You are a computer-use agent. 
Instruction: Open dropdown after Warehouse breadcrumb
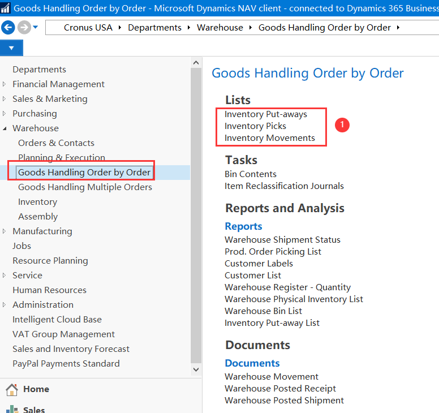(251, 28)
